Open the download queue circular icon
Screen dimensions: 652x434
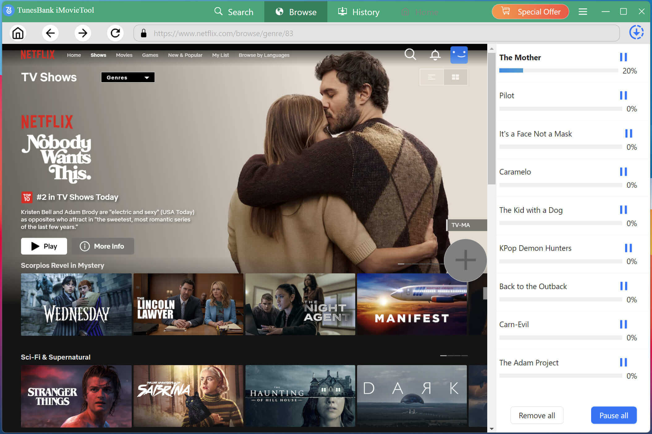pos(637,32)
